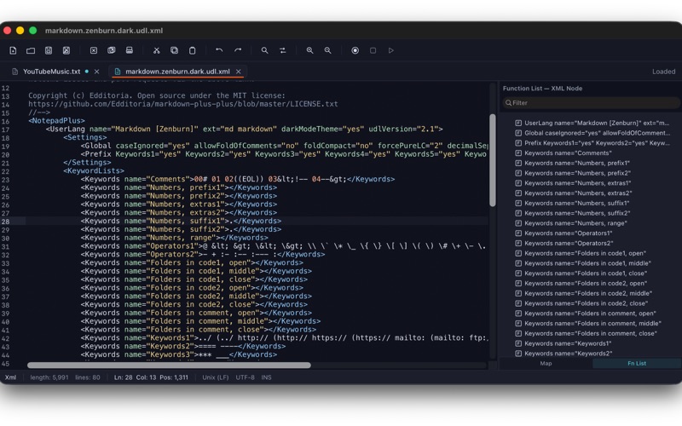Click the file icon on YouTubeMusic.txt tab

tap(14, 72)
